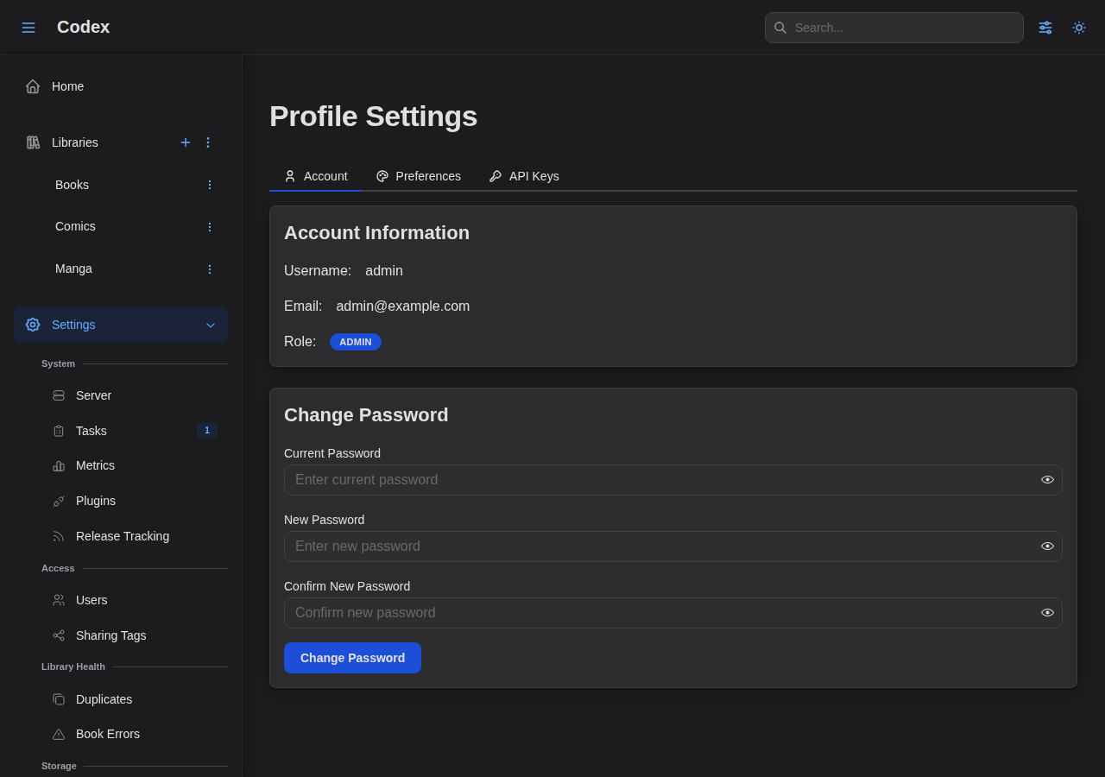
Task: Click the Release Tracking feed icon
Action: tap(59, 536)
